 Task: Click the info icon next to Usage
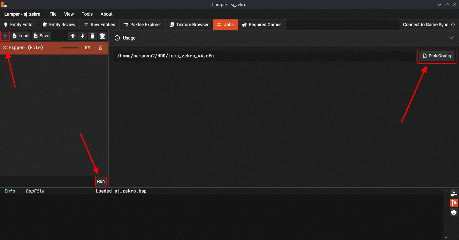point(117,38)
